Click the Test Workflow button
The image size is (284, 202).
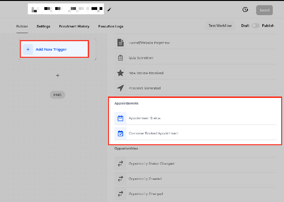pos(220,26)
